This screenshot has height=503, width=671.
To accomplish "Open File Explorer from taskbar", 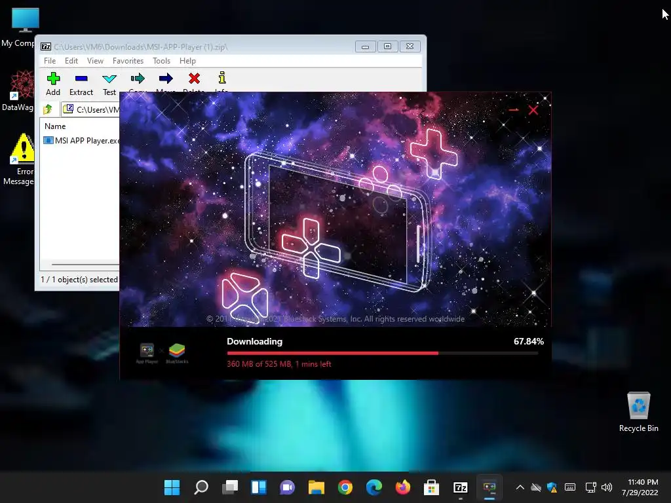I will 316,487.
